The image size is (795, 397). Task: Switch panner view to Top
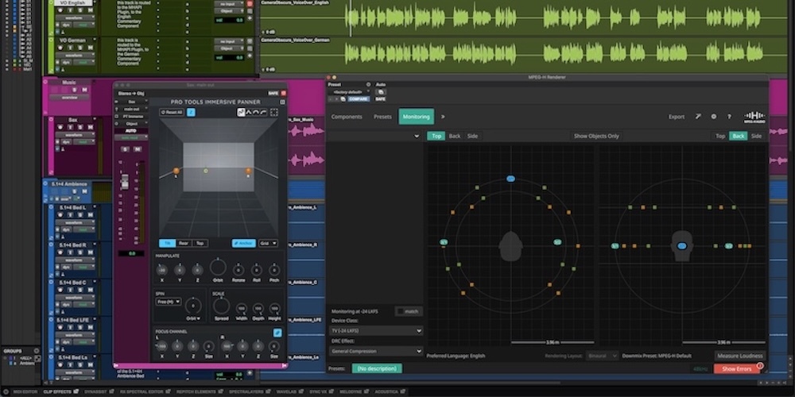point(200,243)
